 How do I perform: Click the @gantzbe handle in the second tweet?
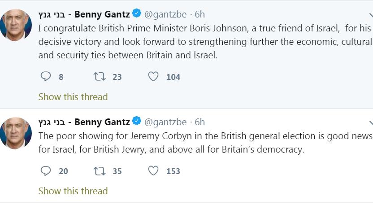(x=165, y=122)
